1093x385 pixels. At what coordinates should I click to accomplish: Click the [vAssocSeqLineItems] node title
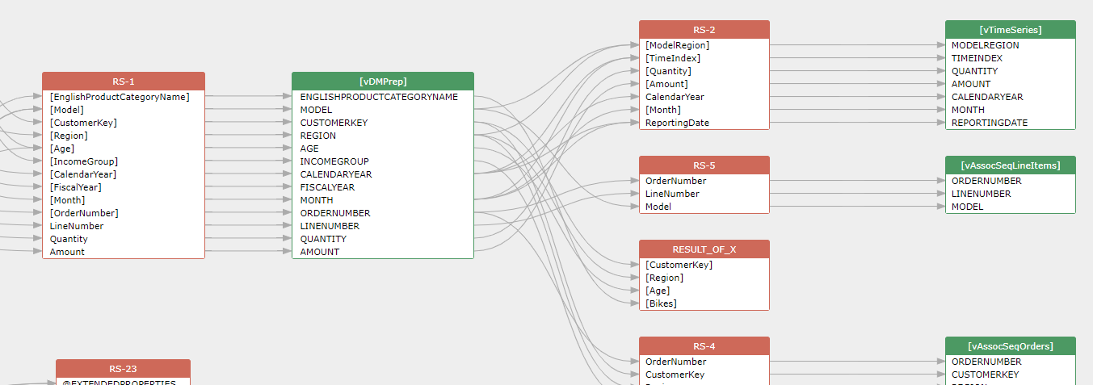coord(1010,165)
